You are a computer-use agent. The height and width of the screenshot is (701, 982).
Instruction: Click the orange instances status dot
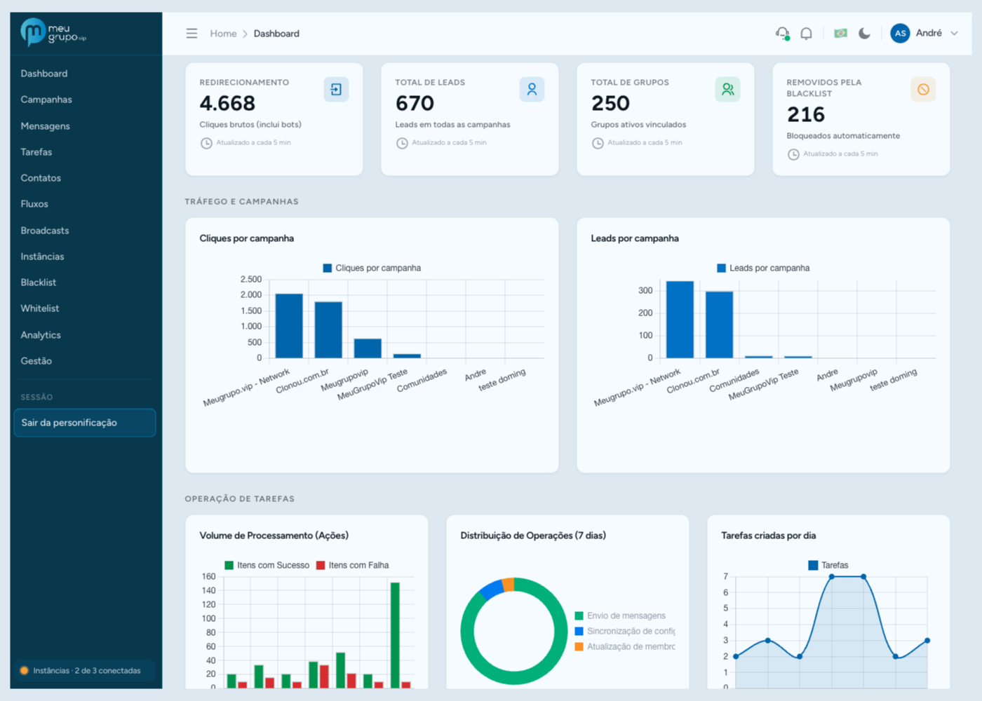[25, 670]
